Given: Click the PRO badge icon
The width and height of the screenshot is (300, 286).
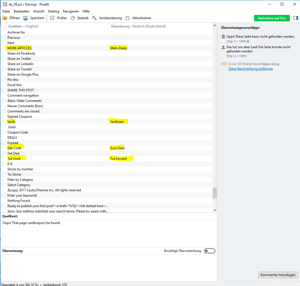Looking at the screenshot, I should tap(224, 64).
